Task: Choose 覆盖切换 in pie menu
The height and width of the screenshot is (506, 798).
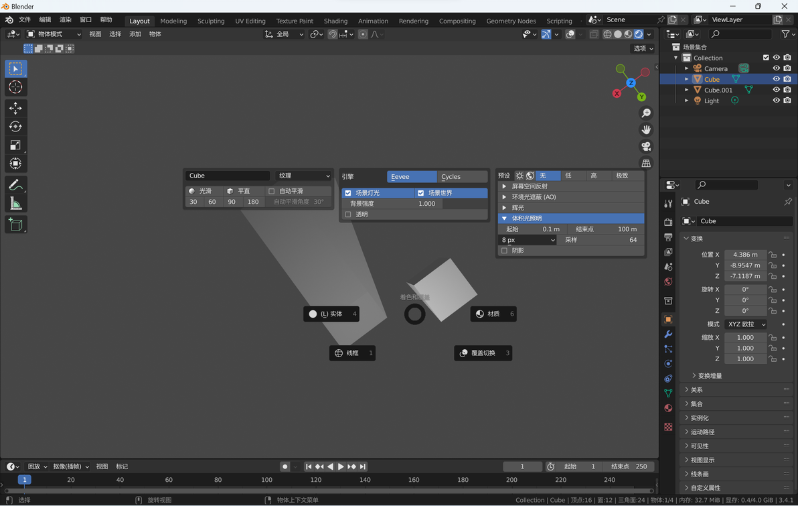Action: pyautogui.click(x=483, y=353)
